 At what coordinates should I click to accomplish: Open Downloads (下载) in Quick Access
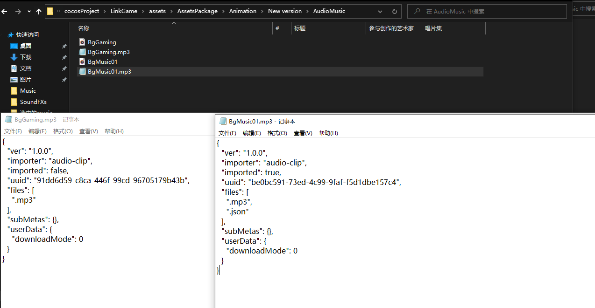[x=26, y=57]
